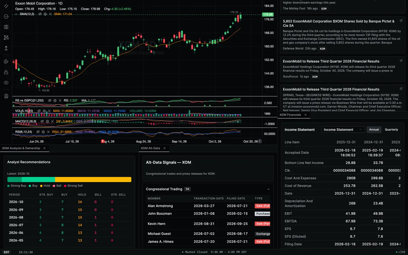The image size is (408, 255).
Task: Activate the magnet snap mode icon
Action: pyautogui.click(x=6, y=62)
